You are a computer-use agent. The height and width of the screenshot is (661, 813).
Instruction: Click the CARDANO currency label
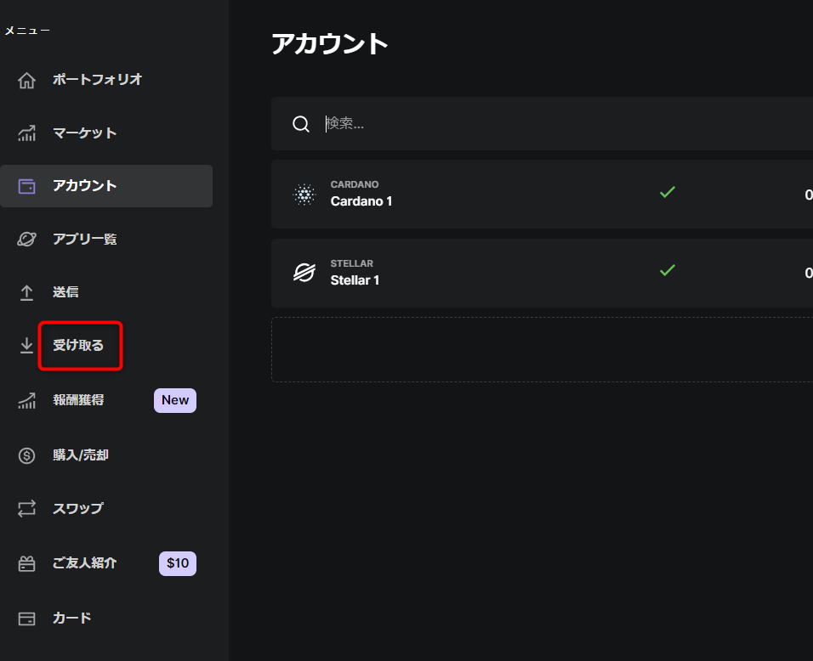coord(355,184)
